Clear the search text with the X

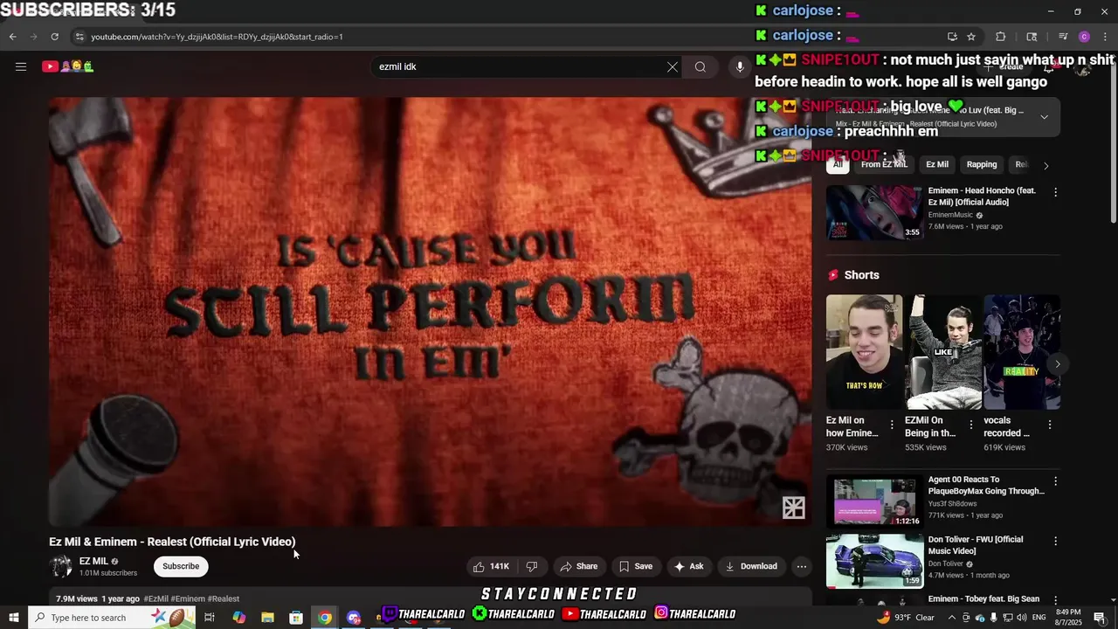click(673, 66)
